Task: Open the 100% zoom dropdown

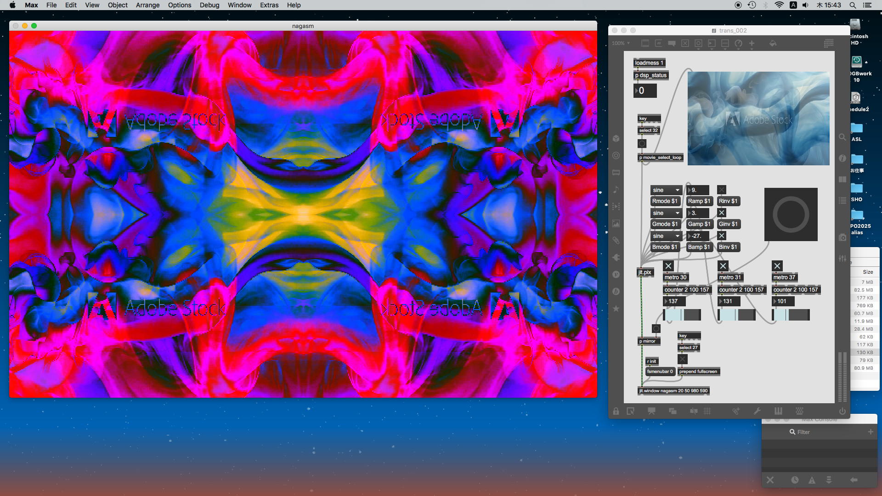Action: 621,43
